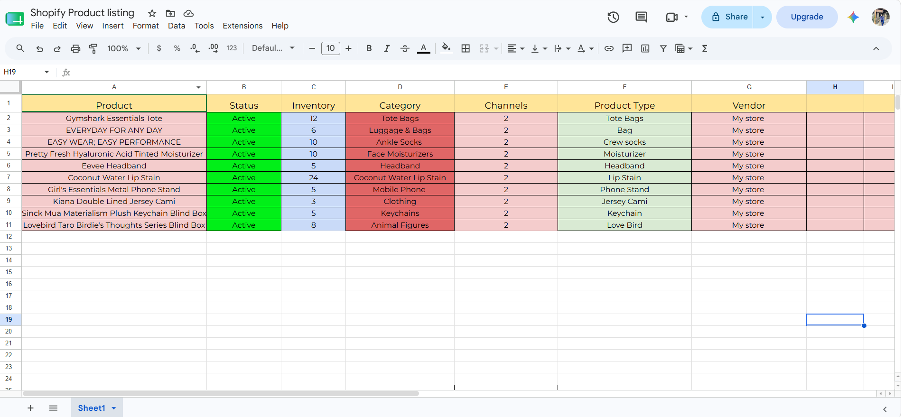Viewport: 903px width, 417px height.
Task: Format cells as percent
Action: click(x=177, y=48)
